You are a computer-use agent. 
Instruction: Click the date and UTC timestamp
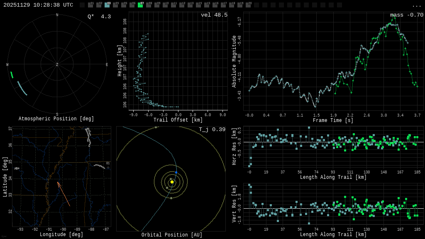(38, 5)
